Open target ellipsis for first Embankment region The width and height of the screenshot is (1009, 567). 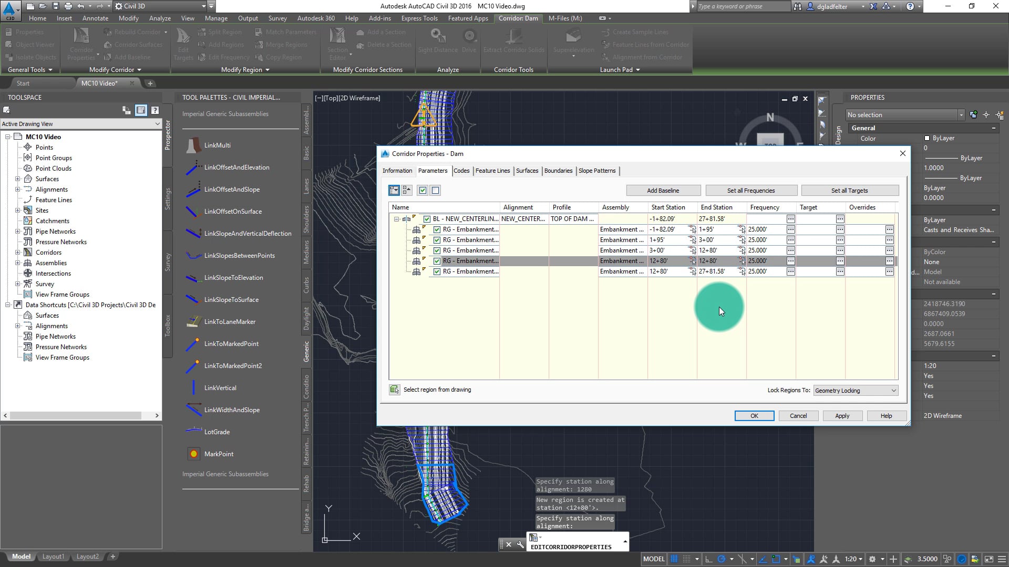tap(840, 229)
